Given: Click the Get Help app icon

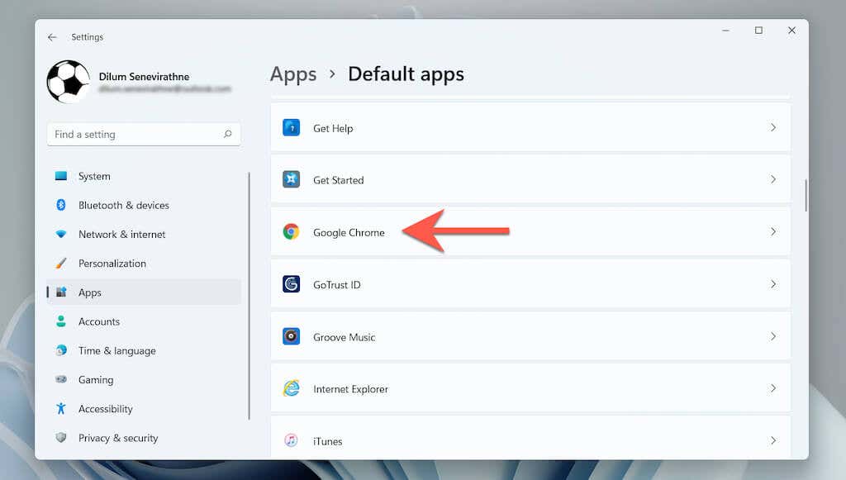Looking at the screenshot, I should coord(291,128).
